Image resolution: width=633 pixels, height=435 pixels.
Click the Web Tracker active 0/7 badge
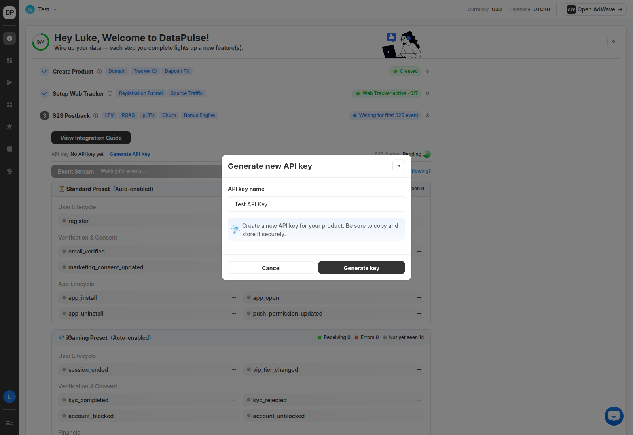[x=387, y=93]
